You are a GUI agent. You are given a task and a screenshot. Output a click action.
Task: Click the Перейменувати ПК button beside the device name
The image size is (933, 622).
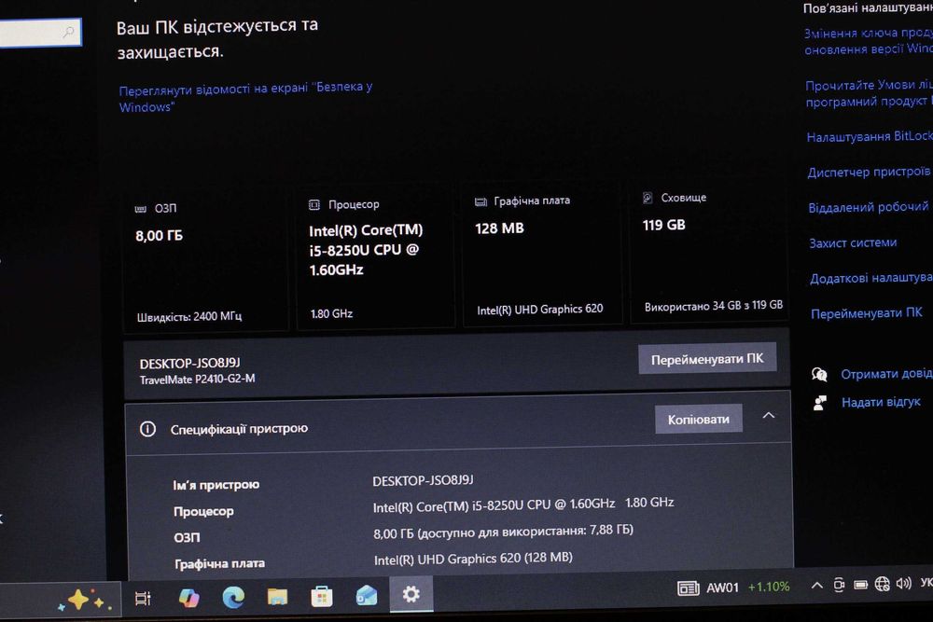click(x=707, y=359)
